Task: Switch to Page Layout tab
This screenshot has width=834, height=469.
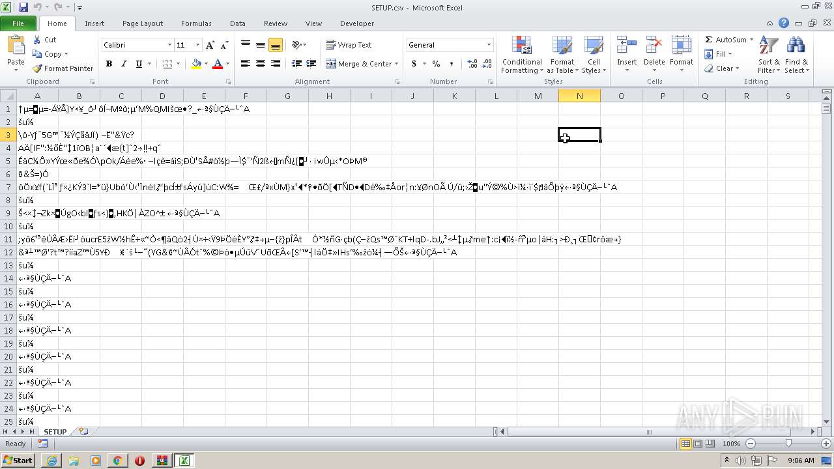Action: [143, 23]
